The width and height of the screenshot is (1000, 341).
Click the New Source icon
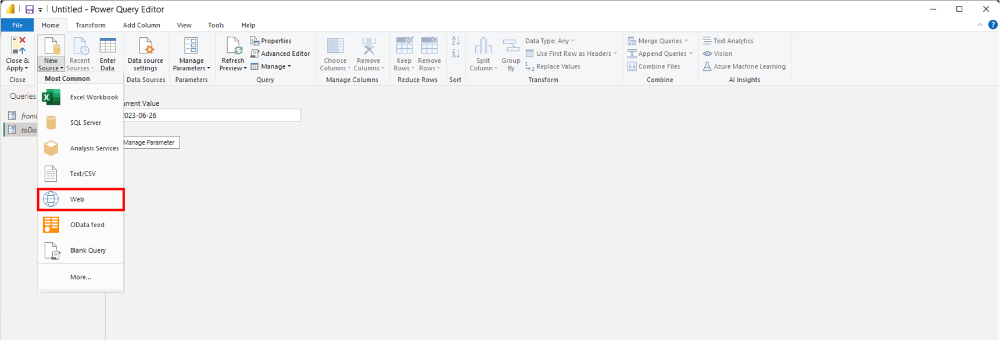(51, 46)
